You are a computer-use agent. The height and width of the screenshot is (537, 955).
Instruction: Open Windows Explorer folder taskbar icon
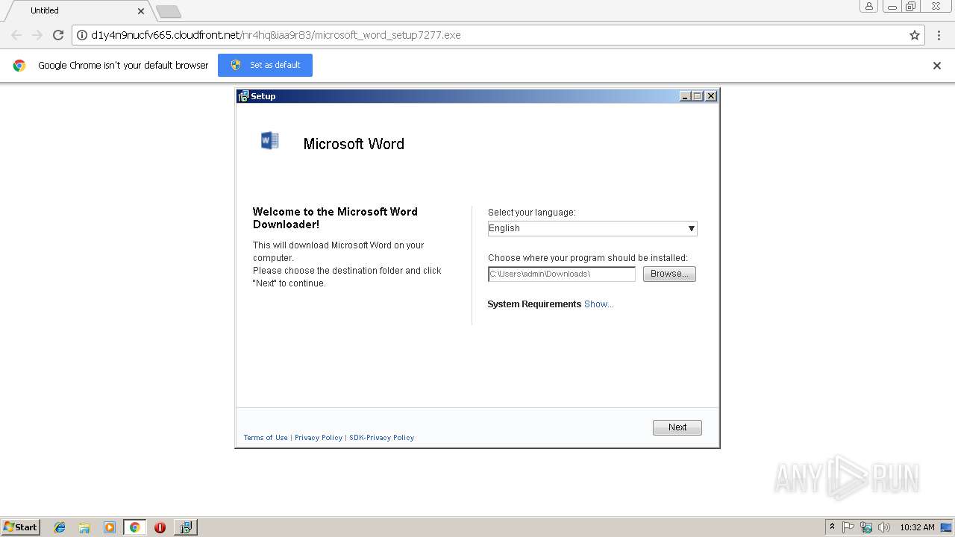[x=84, y=527]
